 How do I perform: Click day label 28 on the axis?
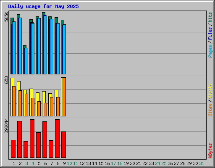pos(183,163)
